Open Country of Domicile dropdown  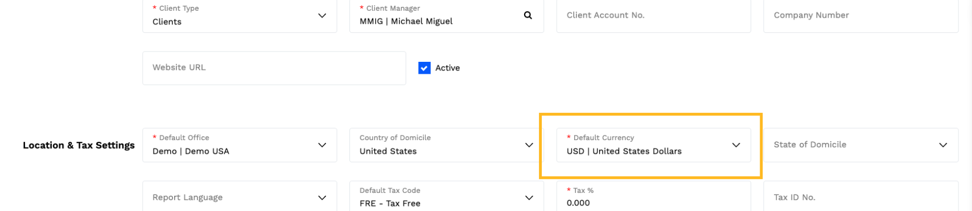tap(447, 145)
